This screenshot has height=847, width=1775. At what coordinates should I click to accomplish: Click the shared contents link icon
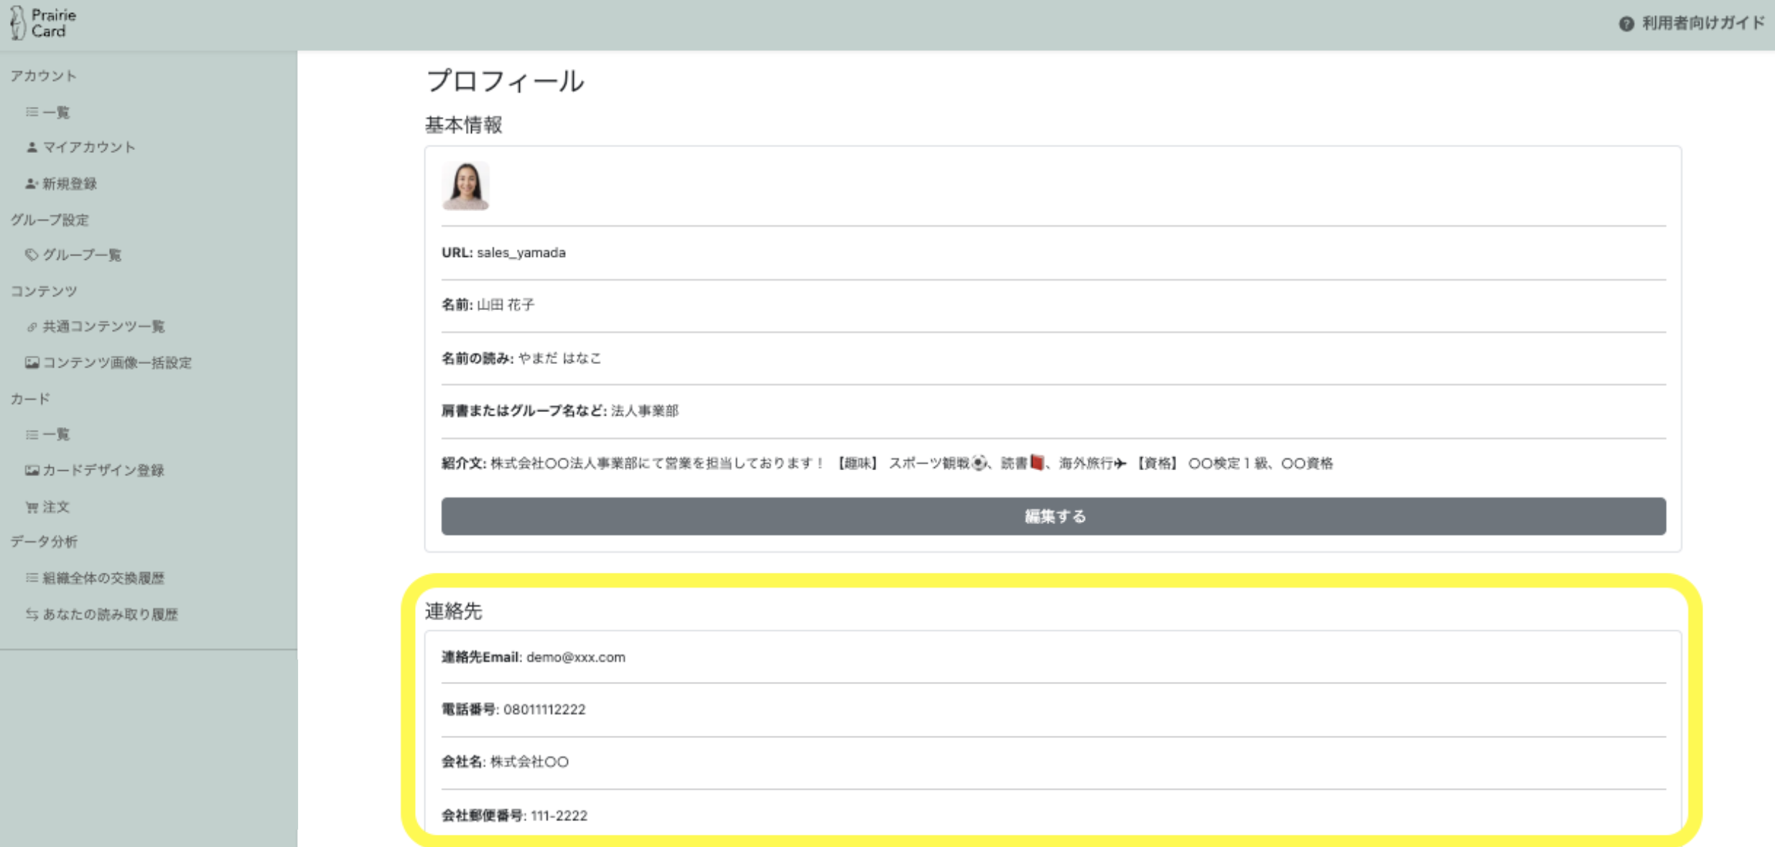[32, 327]
